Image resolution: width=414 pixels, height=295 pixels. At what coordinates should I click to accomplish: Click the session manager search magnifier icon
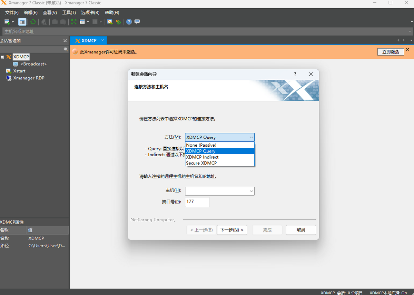66,49
